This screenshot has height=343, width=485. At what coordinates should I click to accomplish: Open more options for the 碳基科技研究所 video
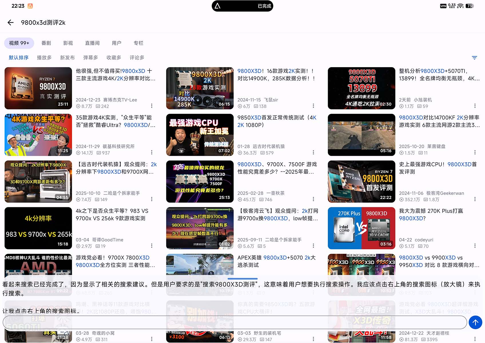point(152,153)
